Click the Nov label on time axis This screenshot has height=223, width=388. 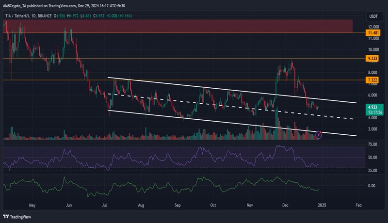coord(250,205)
